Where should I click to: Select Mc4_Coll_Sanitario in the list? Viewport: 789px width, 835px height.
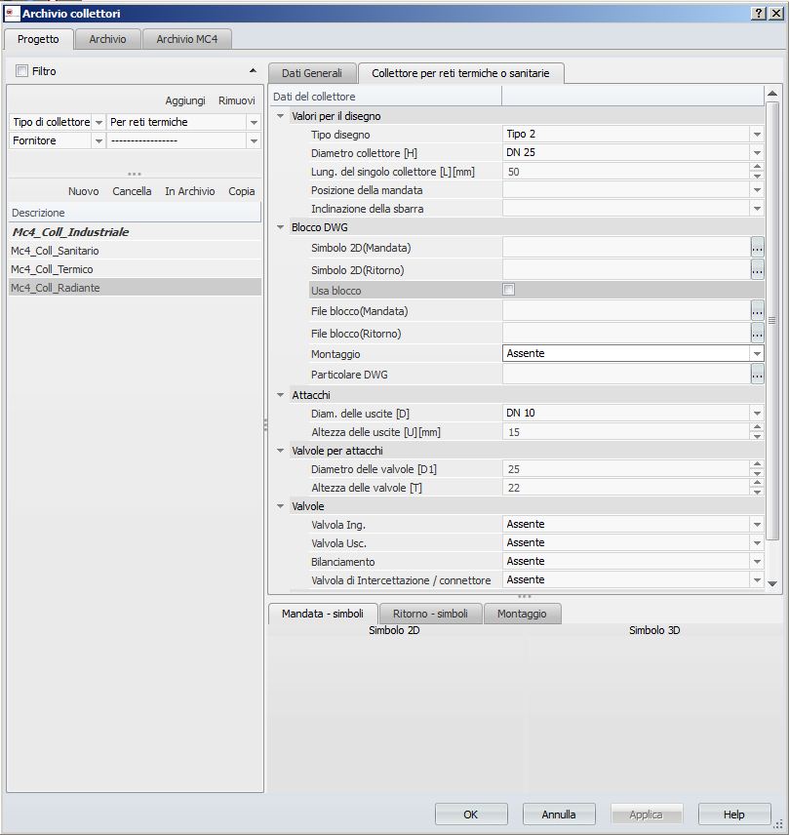click(55, 251)
